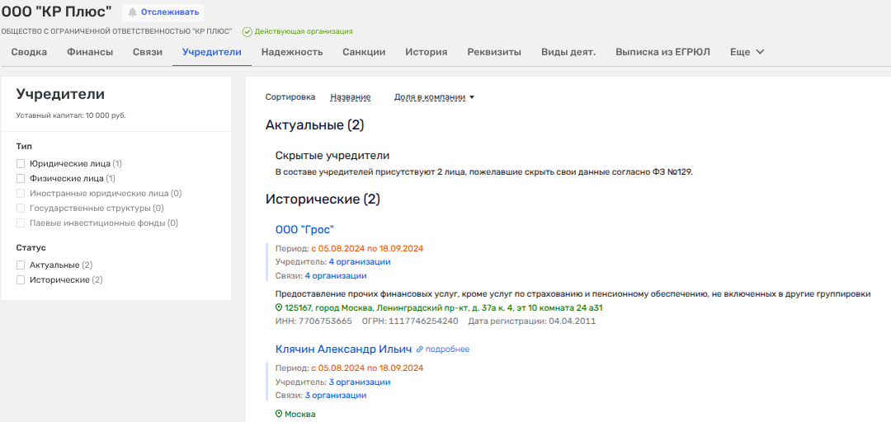Click the bell icon next to Отслеживать

132,12
